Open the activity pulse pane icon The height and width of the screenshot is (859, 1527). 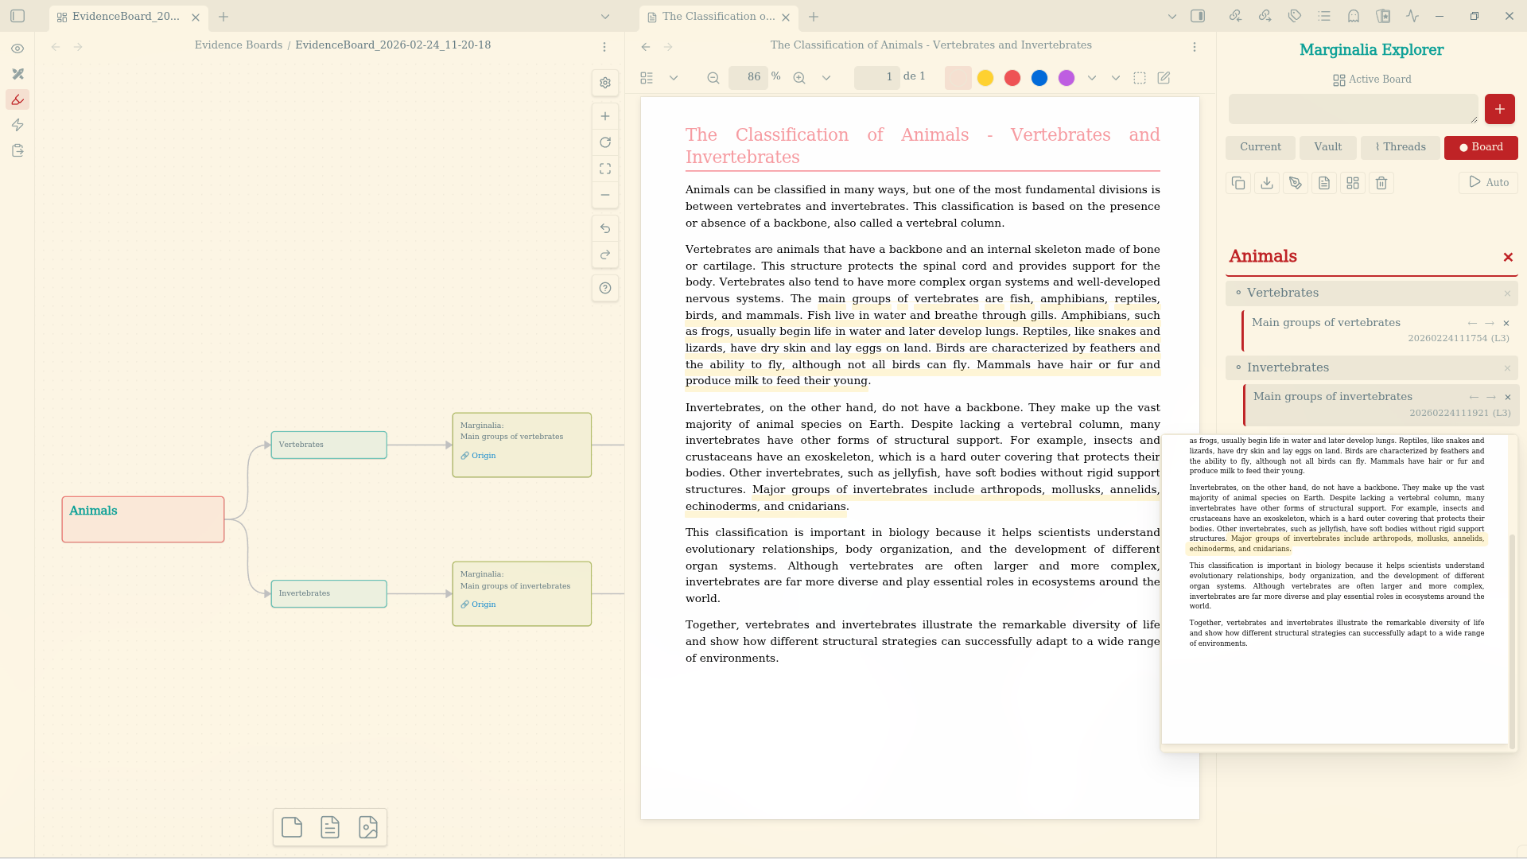pyautogui.click(x=1412, y=16)
